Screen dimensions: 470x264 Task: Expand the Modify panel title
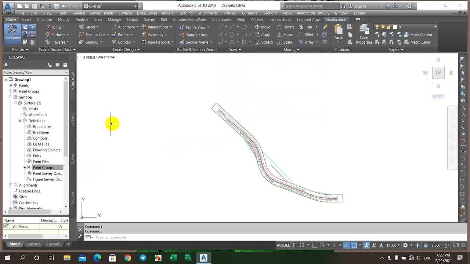tap(291, 49)
